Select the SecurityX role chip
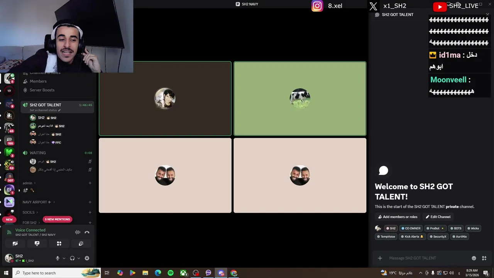Screen dimensions: 494x278 tap(438, 237)
